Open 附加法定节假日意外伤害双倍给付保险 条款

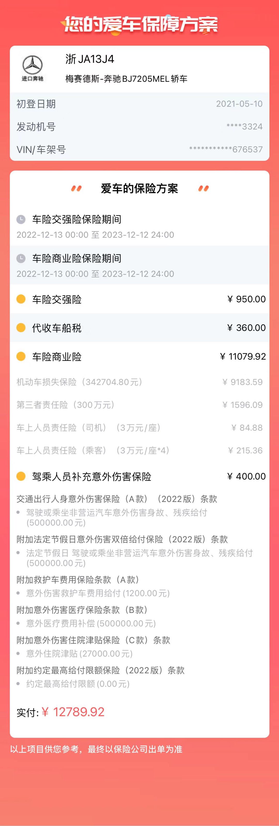(x=122, y=539)
